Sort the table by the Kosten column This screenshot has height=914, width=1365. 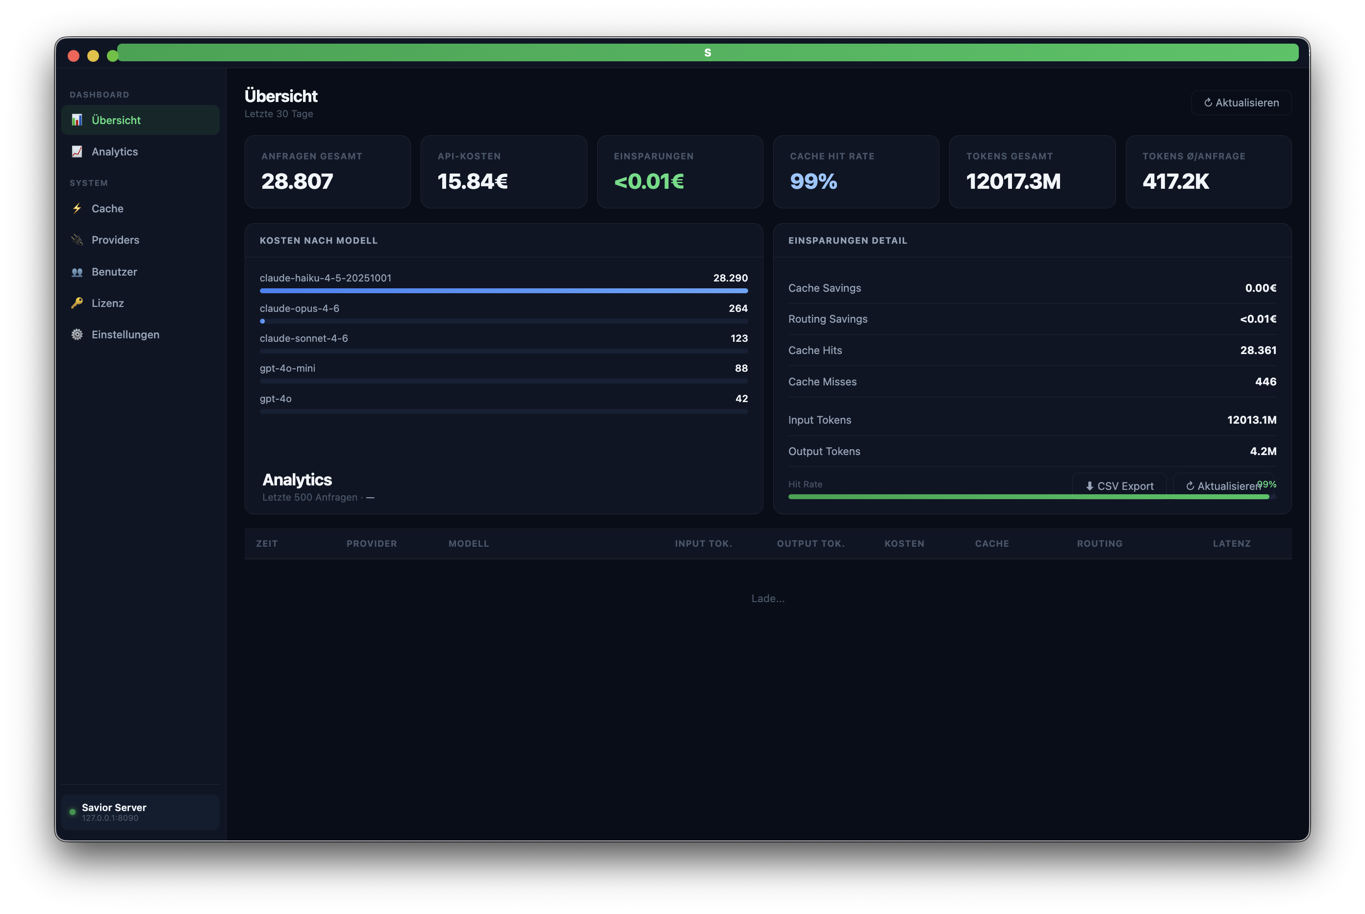coord(904,544)
